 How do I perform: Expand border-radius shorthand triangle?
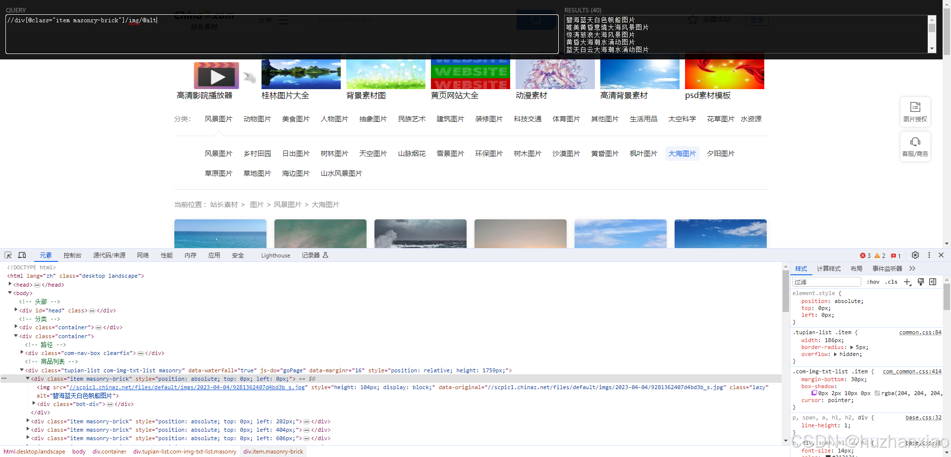pyautogui.click(x=852, y=347)
